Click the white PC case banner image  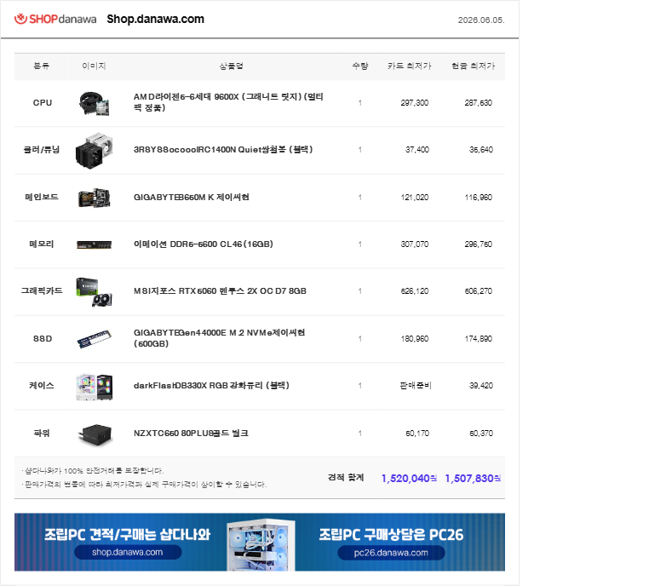coord(261,544)
